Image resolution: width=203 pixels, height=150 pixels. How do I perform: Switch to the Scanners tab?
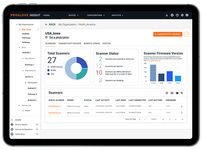pos(50,43)
